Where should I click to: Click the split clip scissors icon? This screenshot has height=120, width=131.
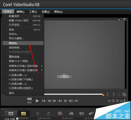point(119,95)
